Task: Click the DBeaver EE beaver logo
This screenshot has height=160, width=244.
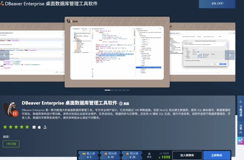Action: point(11,110)
